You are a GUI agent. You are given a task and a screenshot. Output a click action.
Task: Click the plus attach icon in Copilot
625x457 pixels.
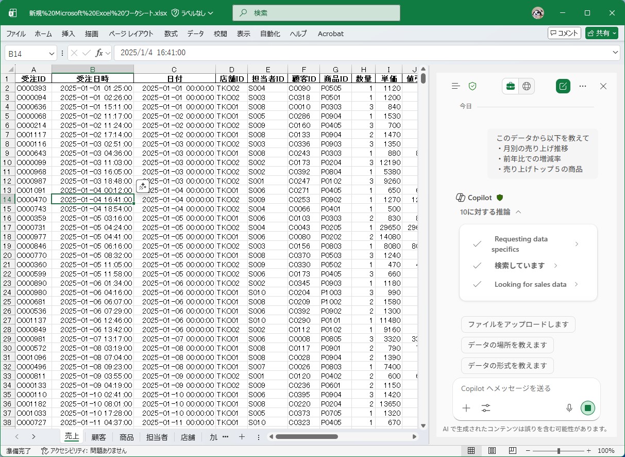pos(466,409)
